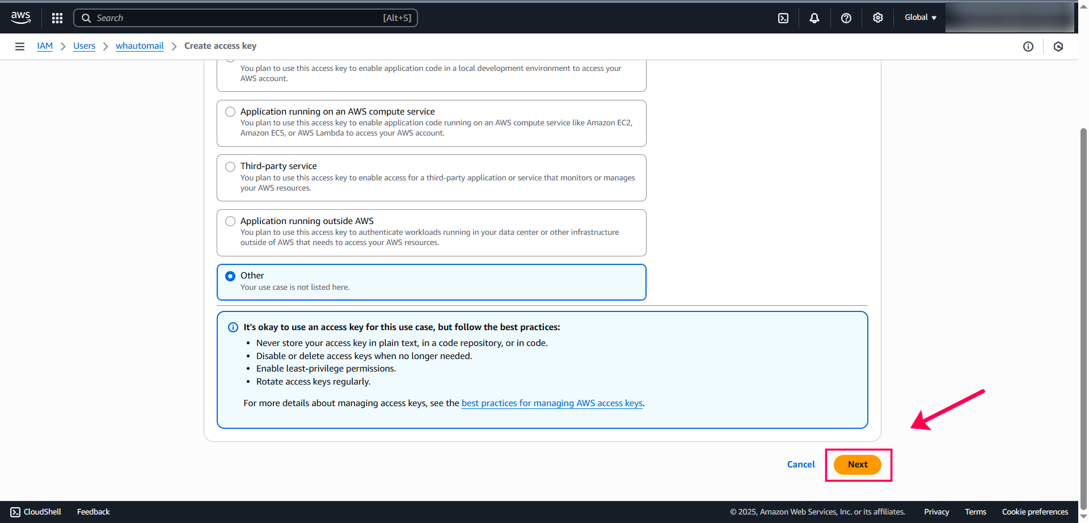Open the settings gear icon
1089x523 pixels.
[877, 18]
